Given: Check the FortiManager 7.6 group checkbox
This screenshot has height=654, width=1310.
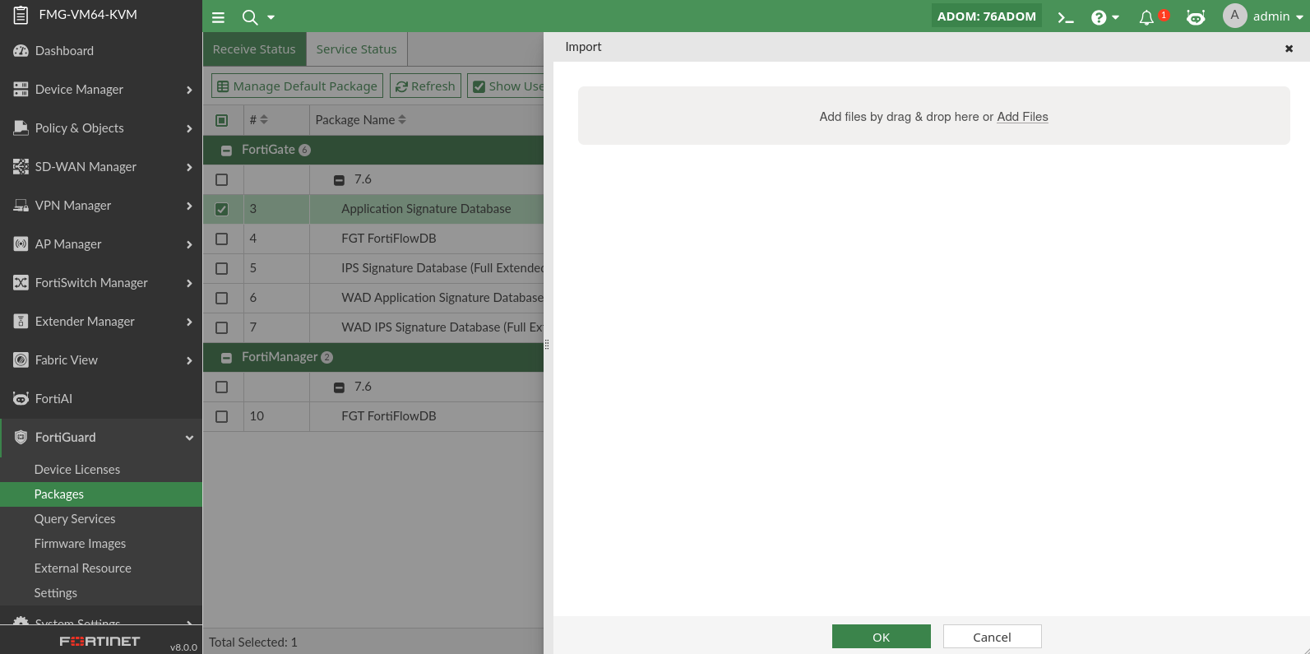Looking at the screenshot, I should click(222, 387).
